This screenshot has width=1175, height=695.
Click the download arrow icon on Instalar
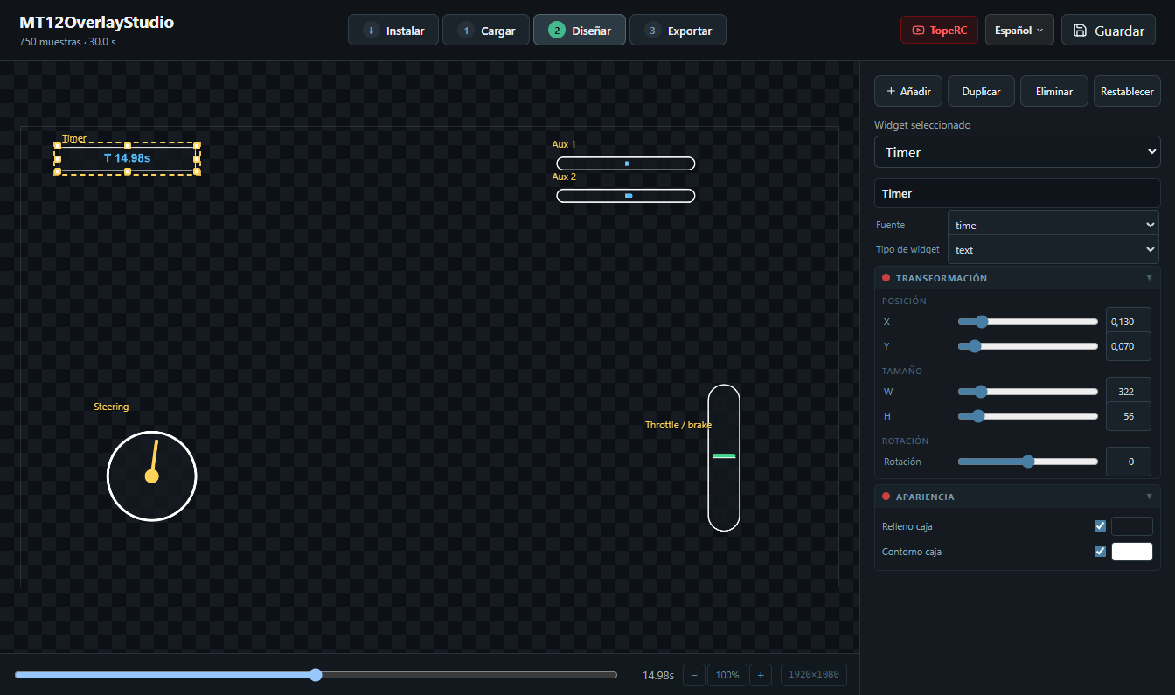(x=371, y=31)
